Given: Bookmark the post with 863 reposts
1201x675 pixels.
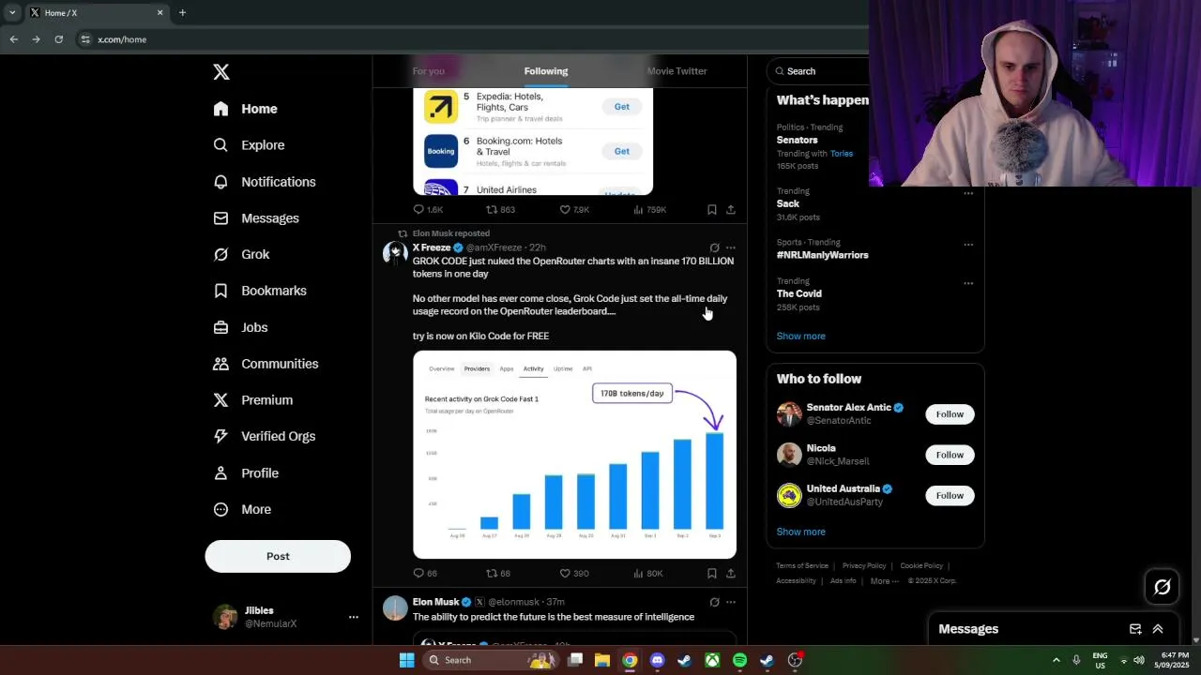Looking at the screenshot, I should point(711,210).
